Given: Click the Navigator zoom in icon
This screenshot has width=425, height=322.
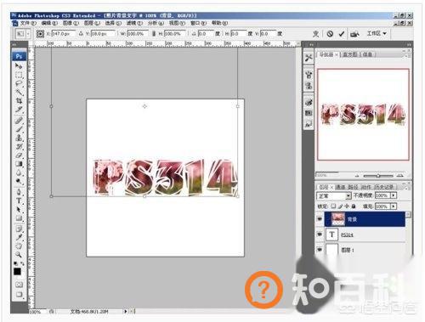Looking at the screenshot, I should [x=399, y=176].
